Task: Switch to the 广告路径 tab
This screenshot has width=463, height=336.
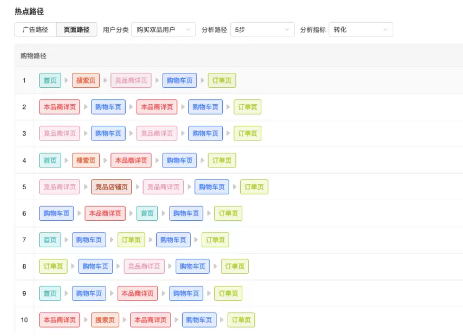Action: coord(35,30)
